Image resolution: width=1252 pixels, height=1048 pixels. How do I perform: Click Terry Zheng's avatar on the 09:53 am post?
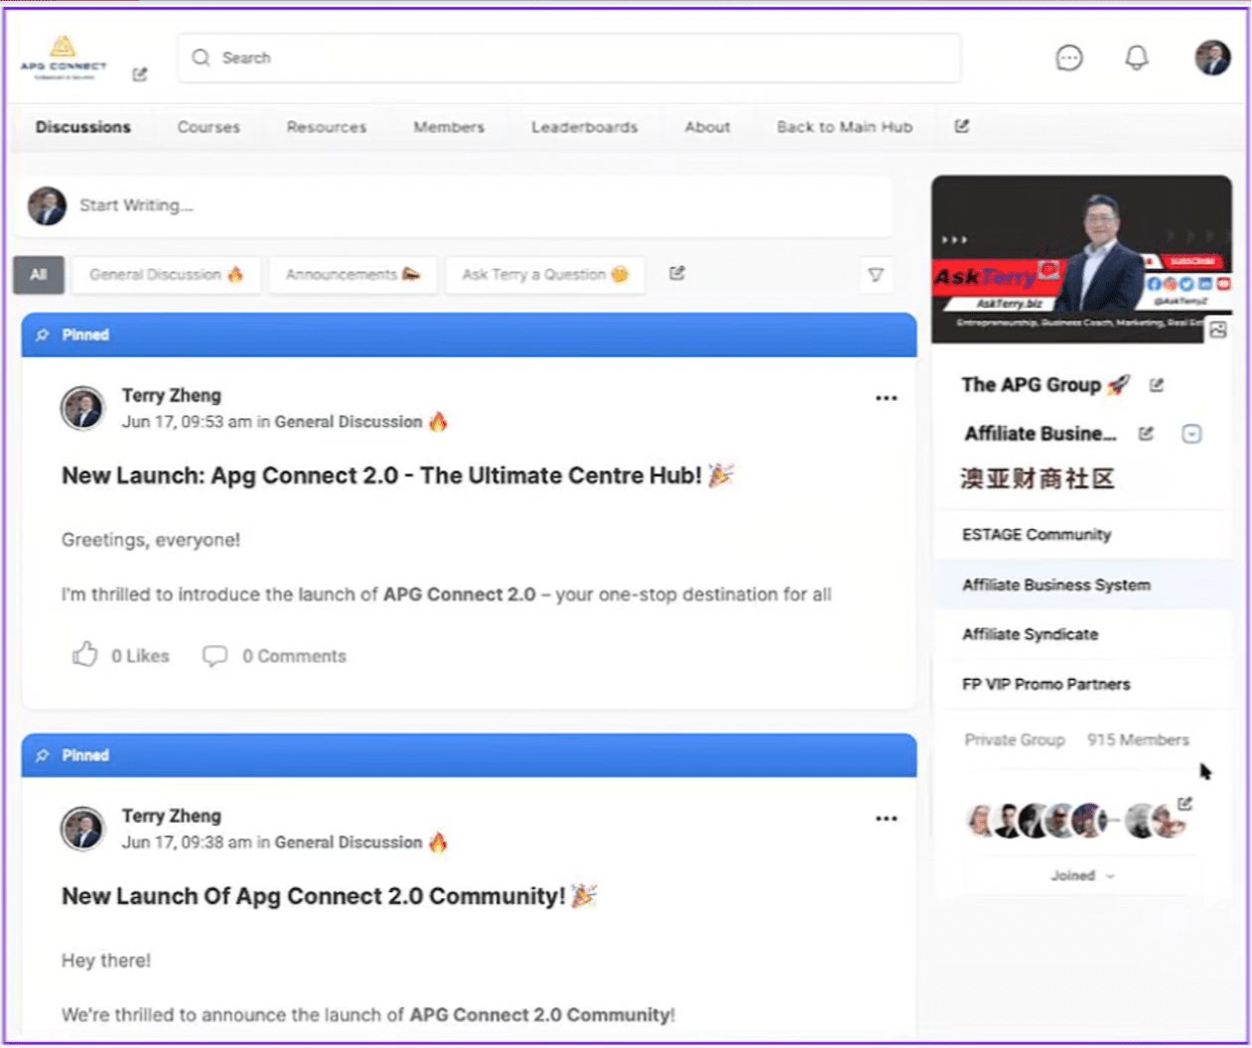click(x=82, y=408)
